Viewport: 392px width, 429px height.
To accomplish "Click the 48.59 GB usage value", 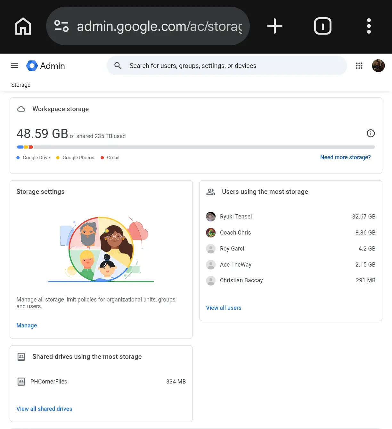I will pyautogui.click(x=42, y=134).
